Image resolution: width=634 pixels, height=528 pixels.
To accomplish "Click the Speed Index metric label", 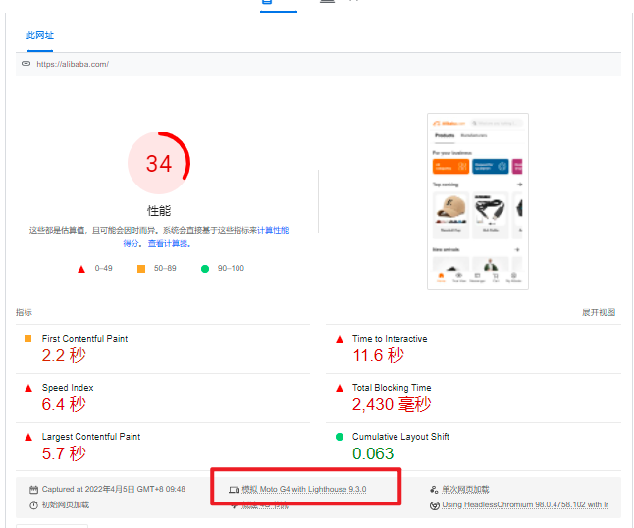I will [x=68, y=388].
